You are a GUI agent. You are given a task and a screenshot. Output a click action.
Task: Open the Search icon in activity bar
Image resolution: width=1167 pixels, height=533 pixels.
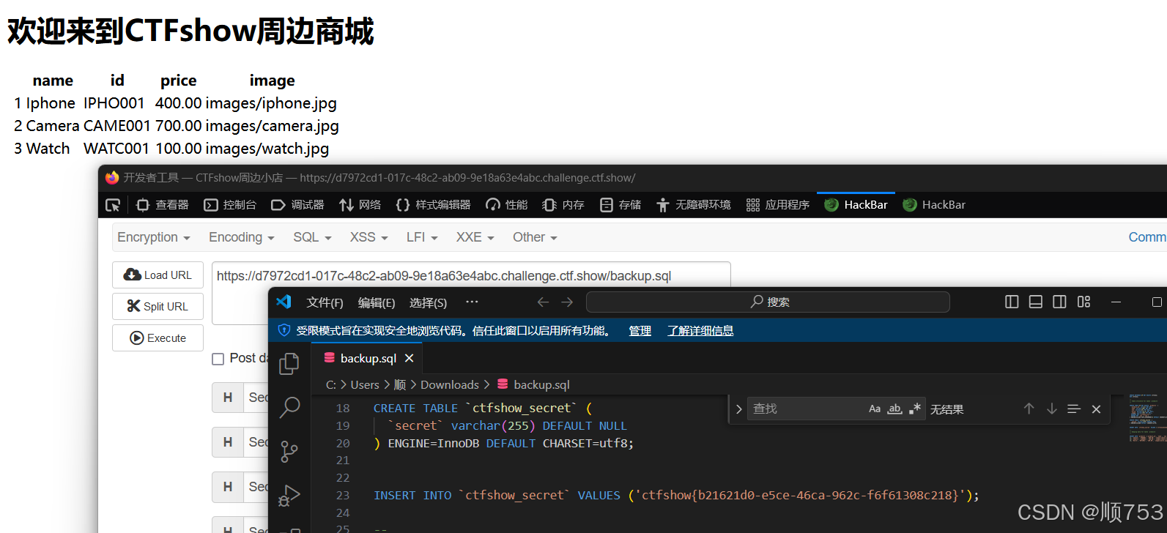click(289, 406)
